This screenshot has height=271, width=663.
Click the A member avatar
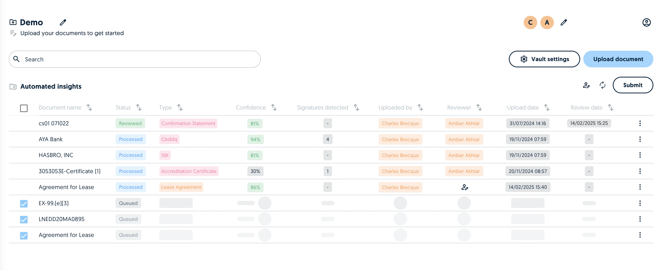547,22
